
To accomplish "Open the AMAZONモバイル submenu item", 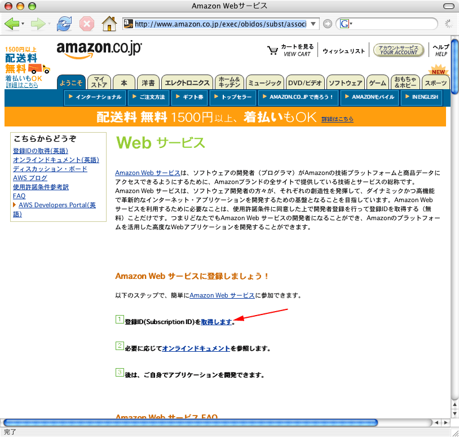I will [370, 97].
